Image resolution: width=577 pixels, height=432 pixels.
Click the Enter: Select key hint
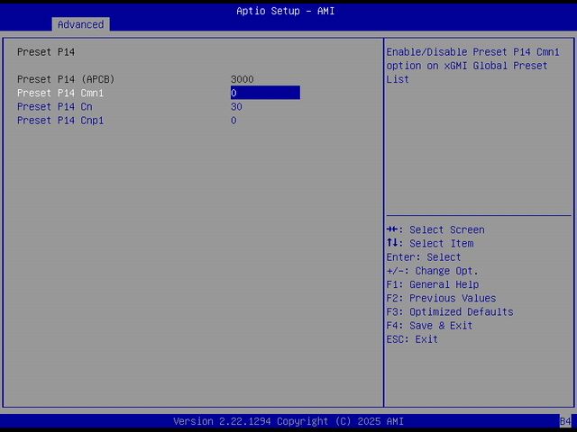(x=424, y=257)
